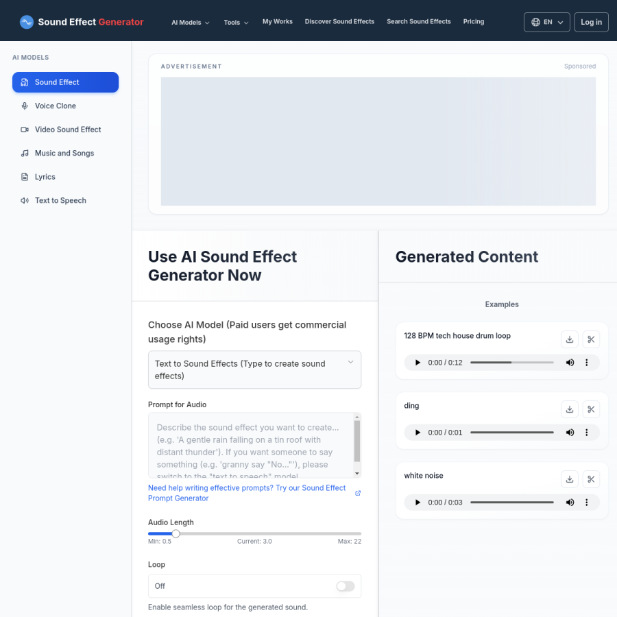Play the 128 BPM tech house drum loop
The width and height of the screenshot is (617, 617).
click(418, 363)
